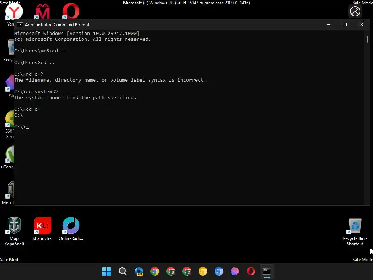
Task: Click 'C:\Users\vm6>cd ..' line
Action: click(40, 51)
